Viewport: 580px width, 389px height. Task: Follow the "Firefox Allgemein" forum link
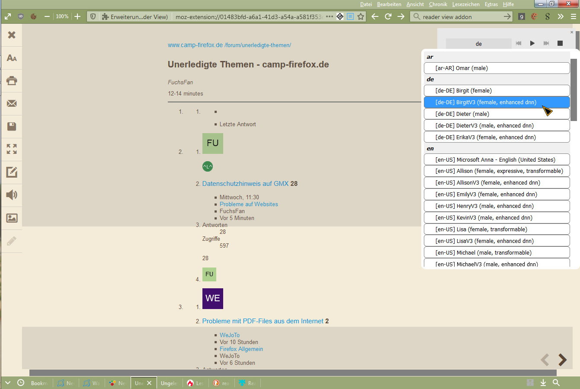[x=241, y=349]
